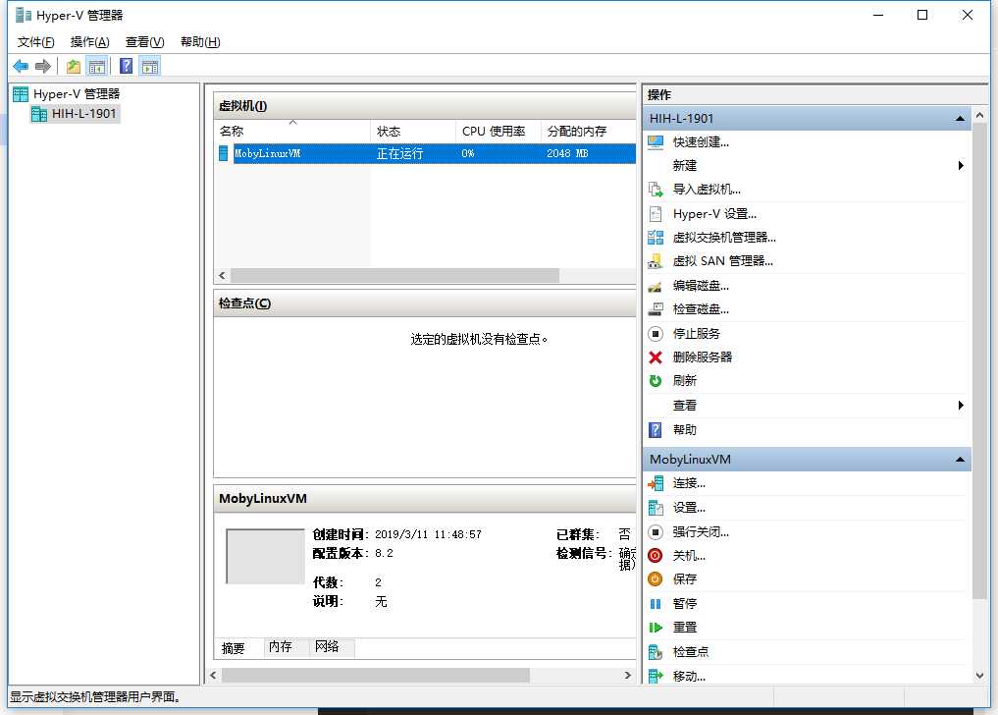Click 暂停 for MobyLinuxVM

[x=684, y=603]
